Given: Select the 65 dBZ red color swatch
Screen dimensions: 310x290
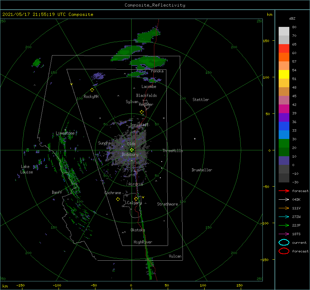Looking at the screenshot, I should click(x=284, y=48).
